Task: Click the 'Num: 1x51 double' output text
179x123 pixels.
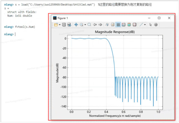Action: (x=20, y=16)
